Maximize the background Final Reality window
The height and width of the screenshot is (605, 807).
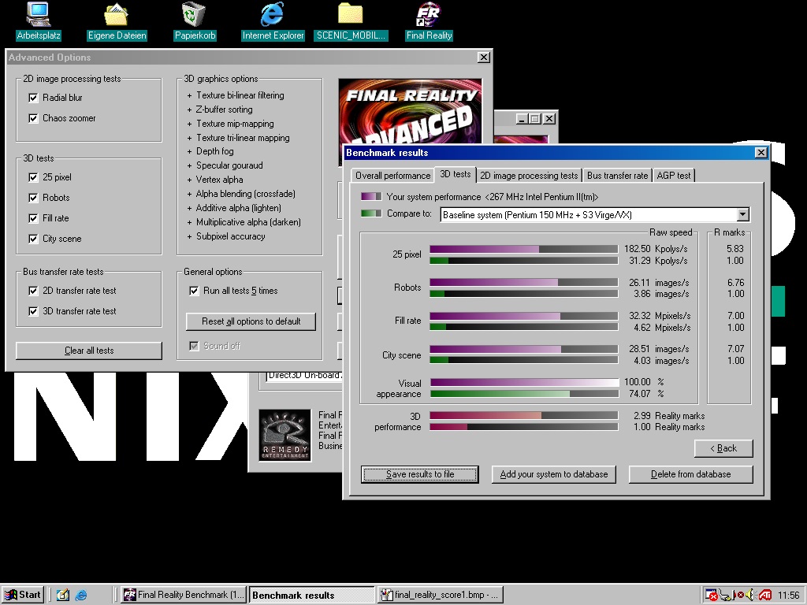pos(535,119)
